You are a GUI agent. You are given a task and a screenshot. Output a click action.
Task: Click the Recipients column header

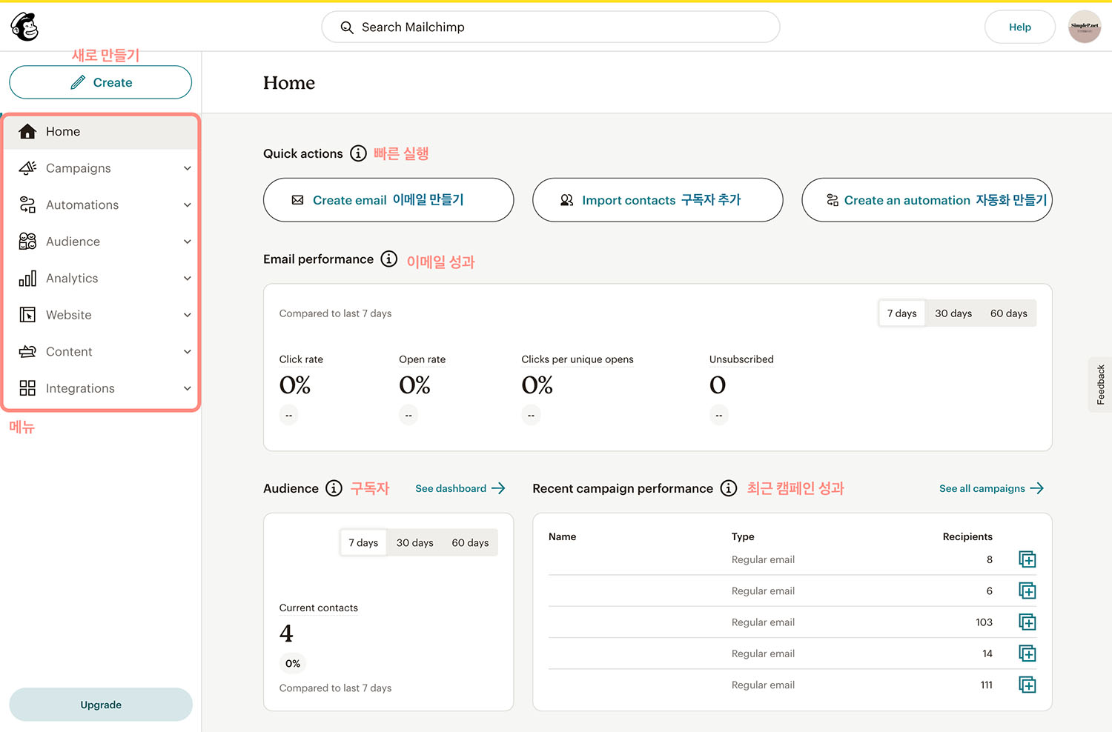point(967,536)
